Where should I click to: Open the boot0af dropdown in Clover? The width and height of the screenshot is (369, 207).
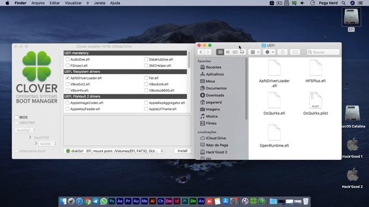click(x=26, y=130)
